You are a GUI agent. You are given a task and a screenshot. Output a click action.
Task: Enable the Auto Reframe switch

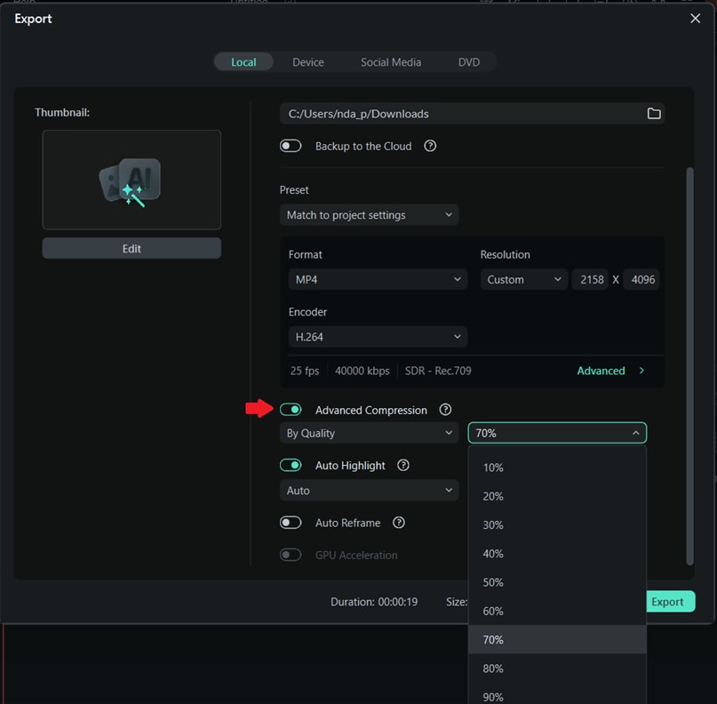click(x=291, y=523)
